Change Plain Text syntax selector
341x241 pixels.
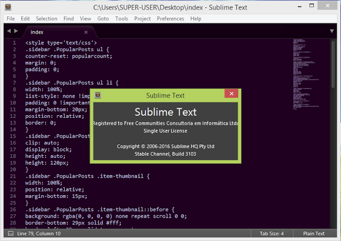pos(314,234)
